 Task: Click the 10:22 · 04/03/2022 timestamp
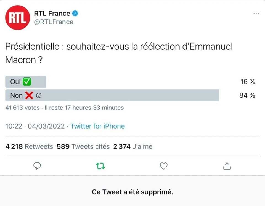[x=35, y=126]
